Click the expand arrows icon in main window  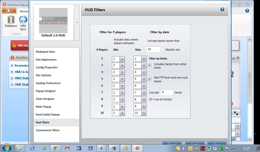[236, 113]
